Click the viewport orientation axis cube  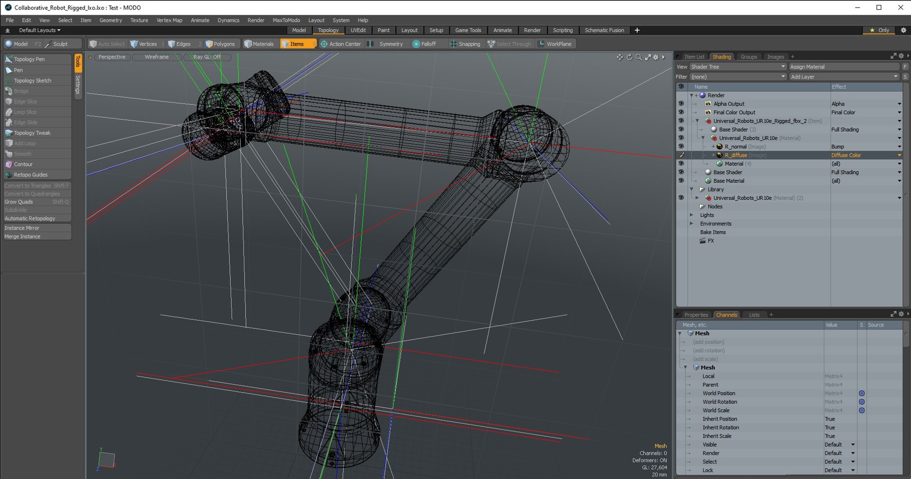107,460
